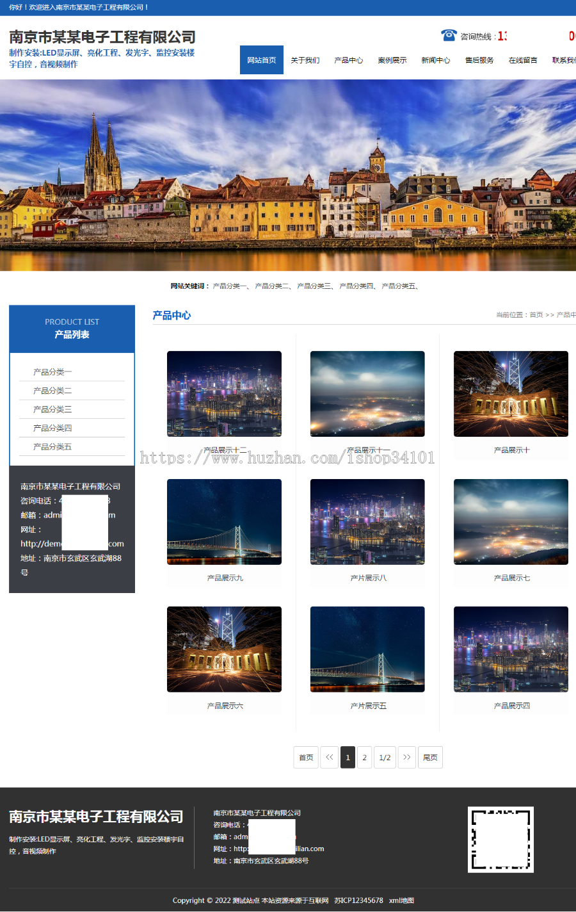The height and width of the screenshot is (912, 576).
Task: Click next page double-chevron button
Action: (407, 757)
